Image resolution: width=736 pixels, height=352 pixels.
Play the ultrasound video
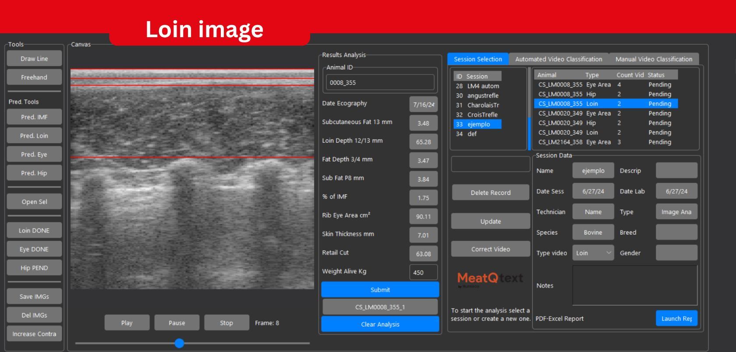[127, 323]
